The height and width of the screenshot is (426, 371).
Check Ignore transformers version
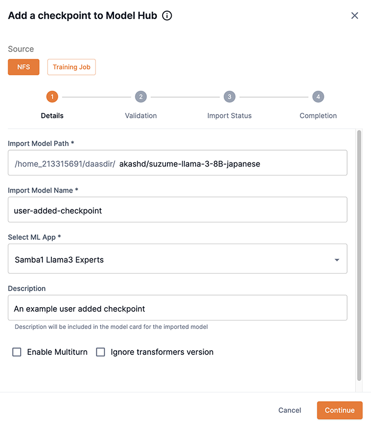[100, 352]
